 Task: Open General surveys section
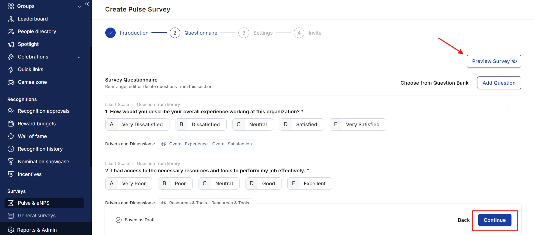click(x=37, y=216)
